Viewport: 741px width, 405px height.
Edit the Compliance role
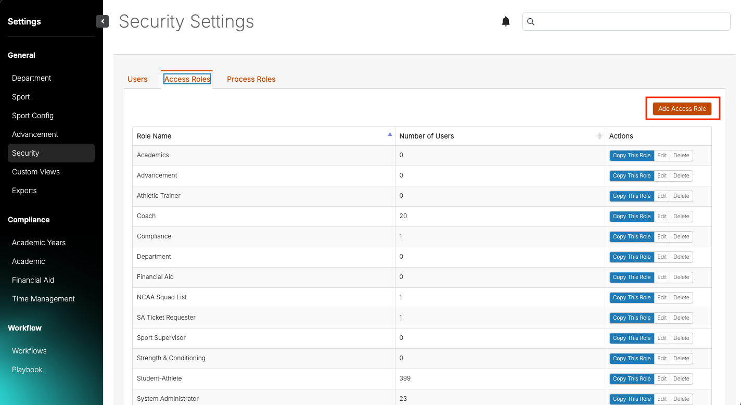point(662,236)
